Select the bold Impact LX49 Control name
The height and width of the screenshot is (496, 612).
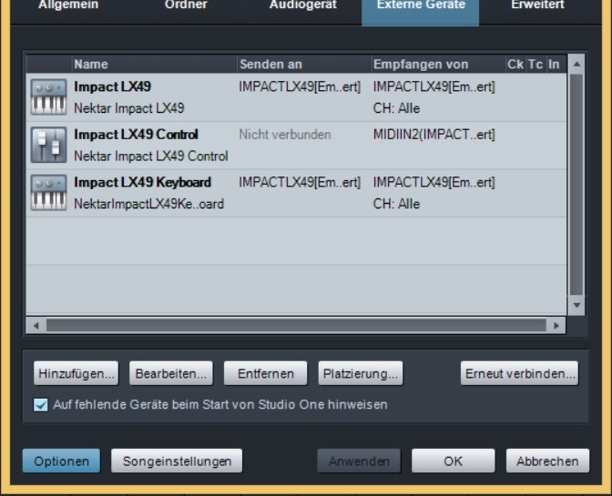click(137, 135)
